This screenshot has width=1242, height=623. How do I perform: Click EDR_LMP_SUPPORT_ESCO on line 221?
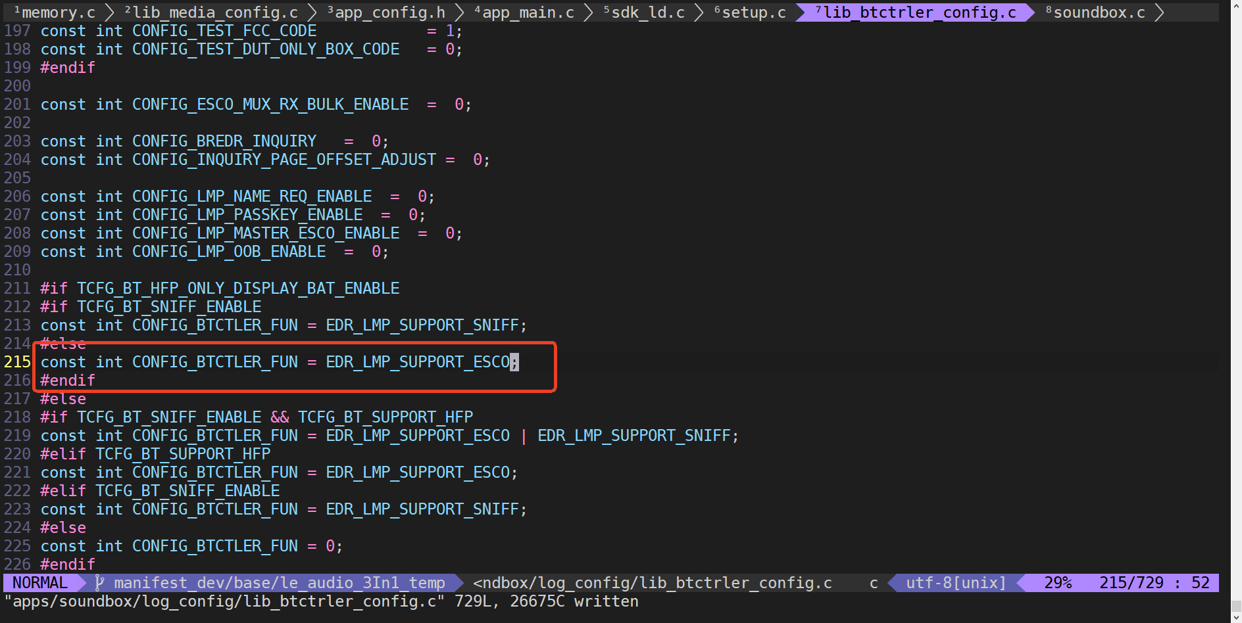[x=418, y=473]
